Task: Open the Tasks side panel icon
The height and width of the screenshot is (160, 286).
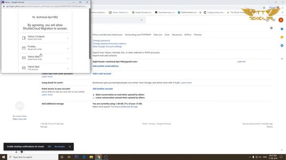Action: (x=282, y=45)
